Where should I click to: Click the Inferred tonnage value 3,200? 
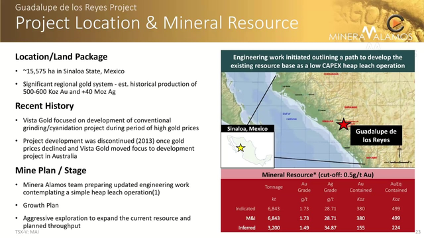pyautogui.click(x=274, y=227)
